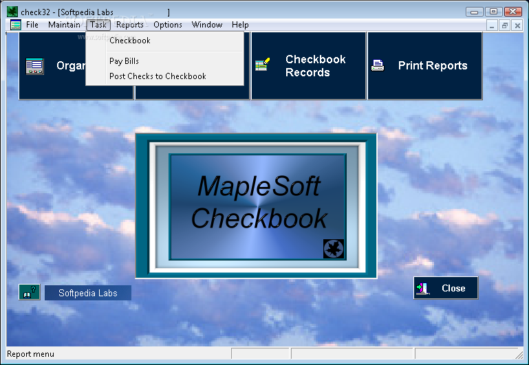Screen dimensions: 529x365
Task: Click the help book icon
Action: coord(30,292)
